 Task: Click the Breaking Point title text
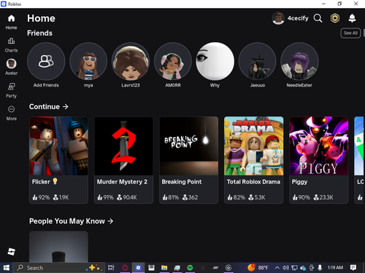(x=182, y=182)
